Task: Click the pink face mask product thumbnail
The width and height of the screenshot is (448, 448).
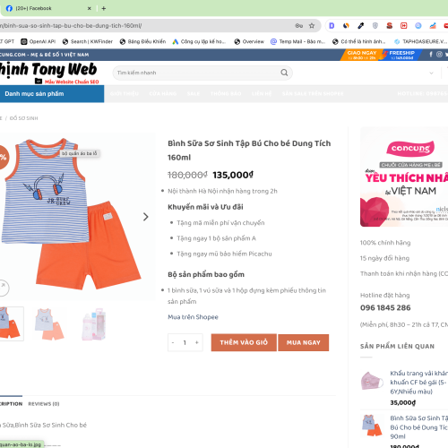Action: 372,381
